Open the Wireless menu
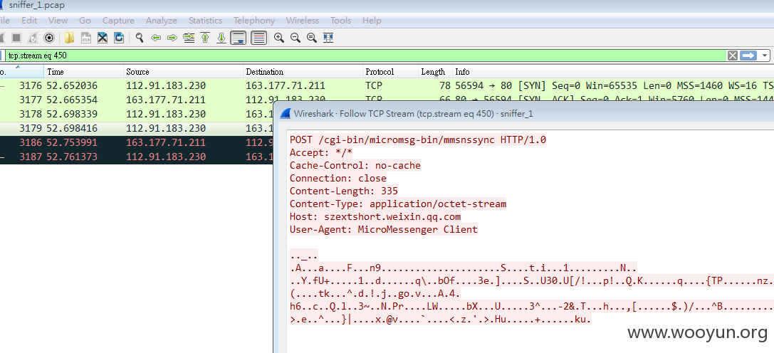This screenshot has height=353, width=774. coord(303,20)
